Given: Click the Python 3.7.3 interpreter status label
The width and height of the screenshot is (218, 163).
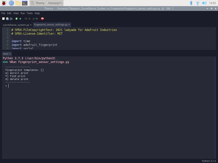Looking at the screenshot, I should click(x=209, y=161).
